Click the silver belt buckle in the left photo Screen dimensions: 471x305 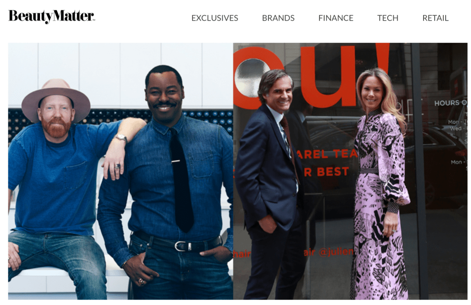coord(181,246)
